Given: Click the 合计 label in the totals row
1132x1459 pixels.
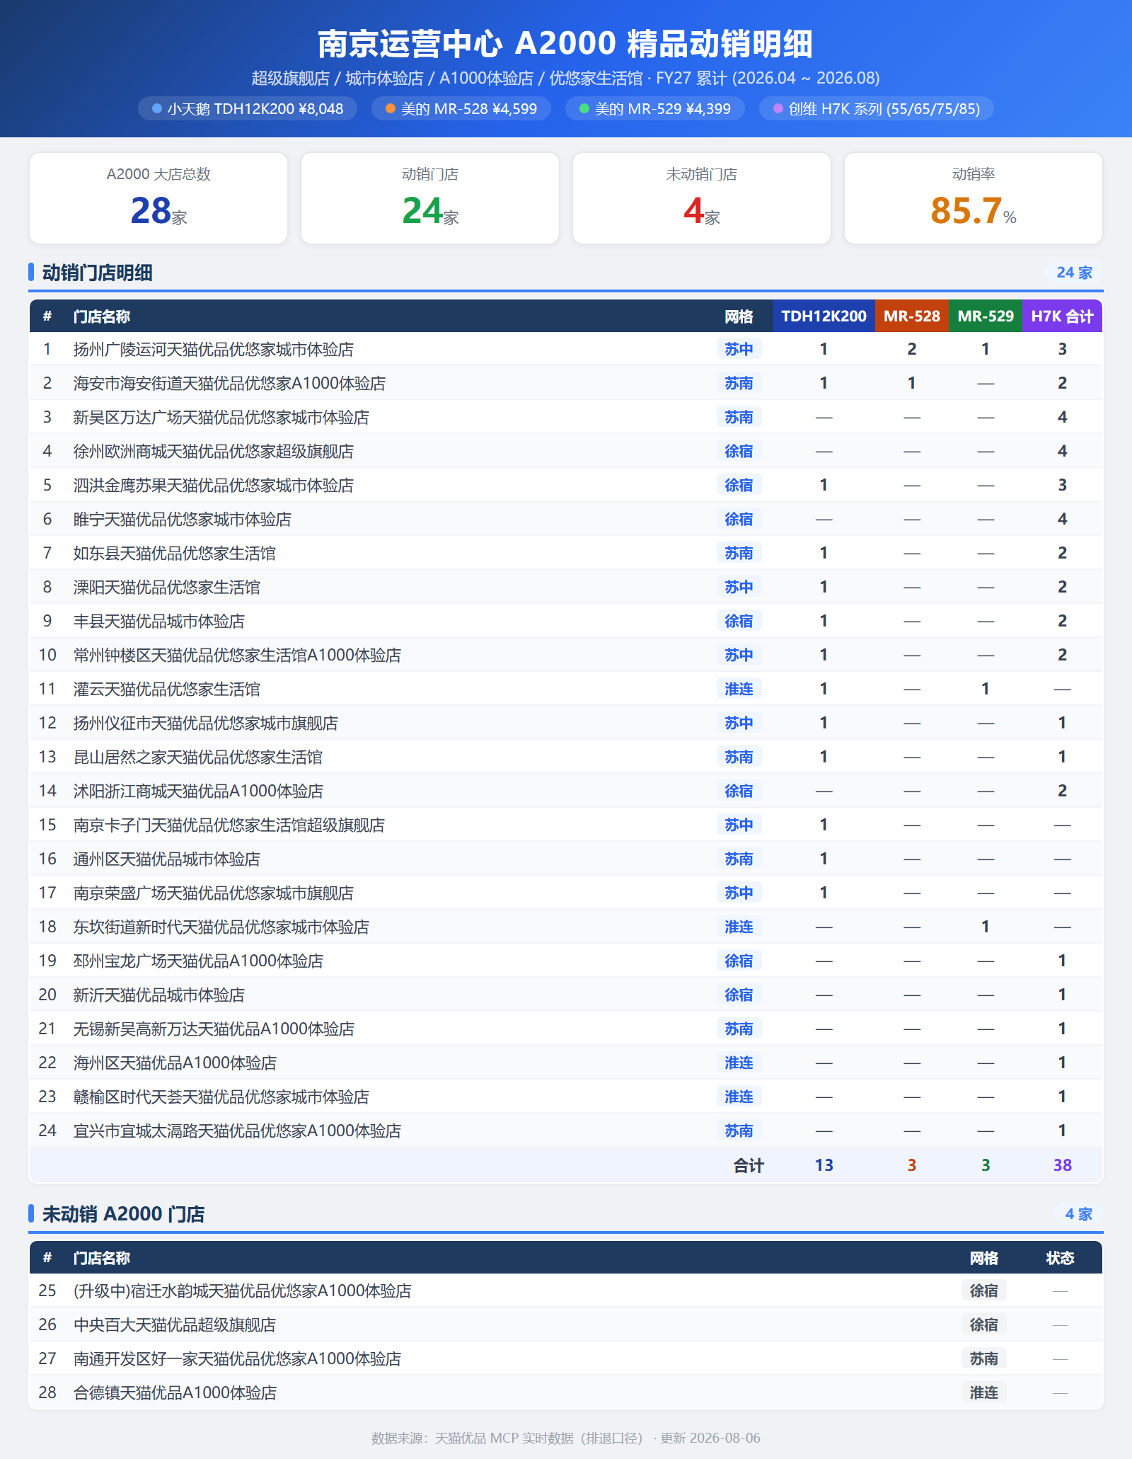Looking at the screenshot, I should coord(749,1165).
